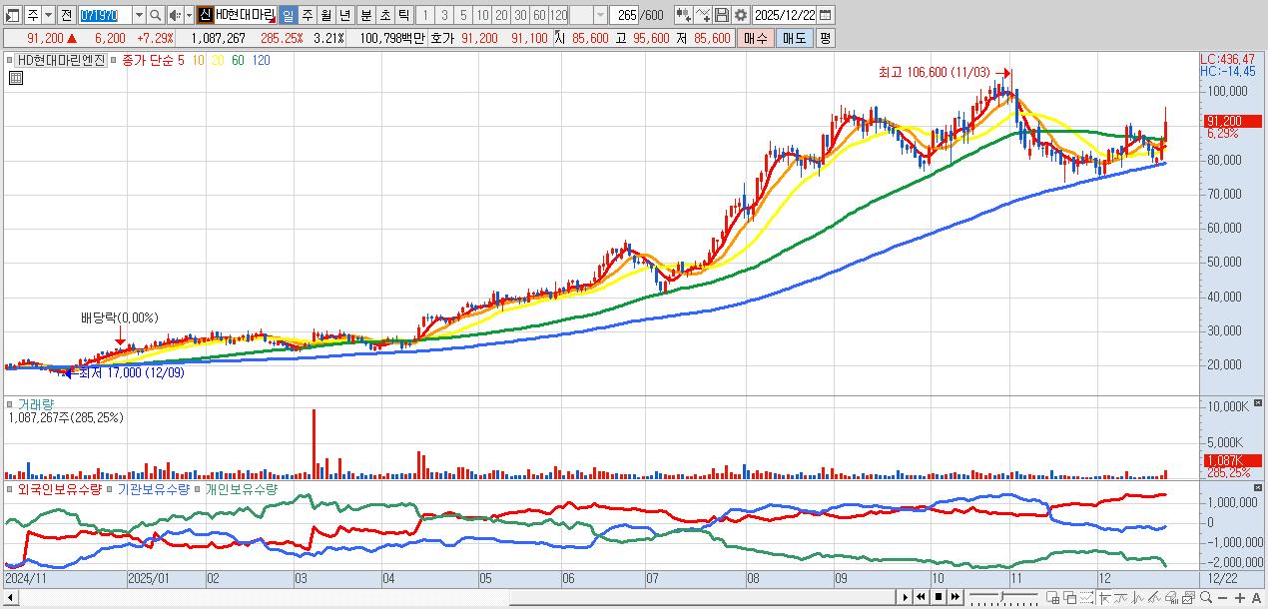1268x609 pixels.
Task: Click the 매수 buy button
Action: 756,38
